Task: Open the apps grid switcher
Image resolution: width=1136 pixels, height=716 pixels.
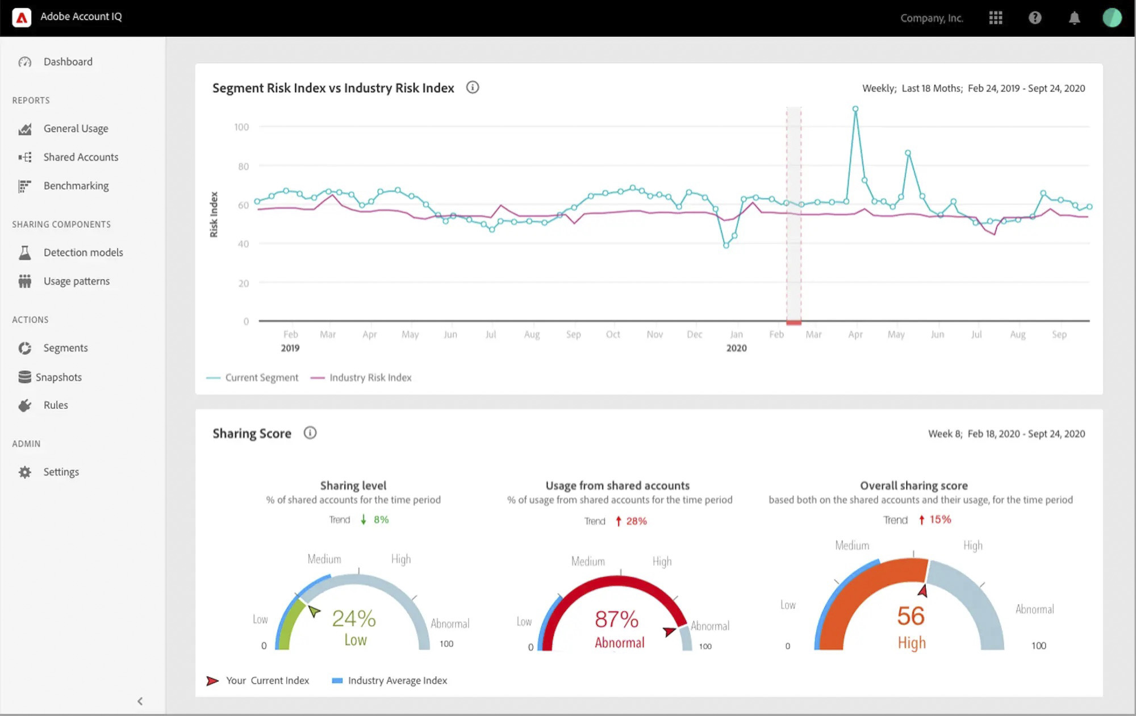Action: click(995, 18)
